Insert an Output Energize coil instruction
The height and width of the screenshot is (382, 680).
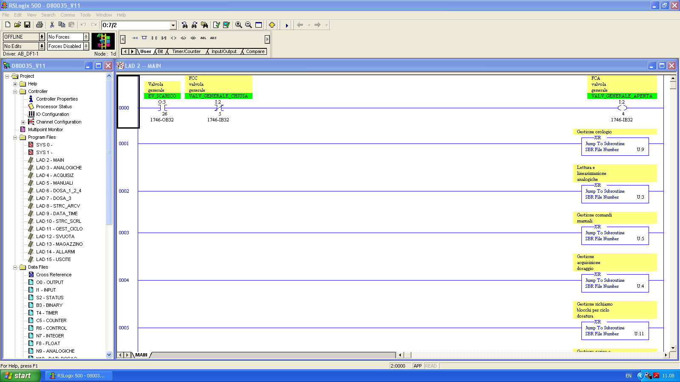click(173, 38)
